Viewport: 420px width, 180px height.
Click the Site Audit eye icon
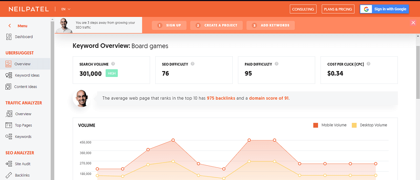8,164
